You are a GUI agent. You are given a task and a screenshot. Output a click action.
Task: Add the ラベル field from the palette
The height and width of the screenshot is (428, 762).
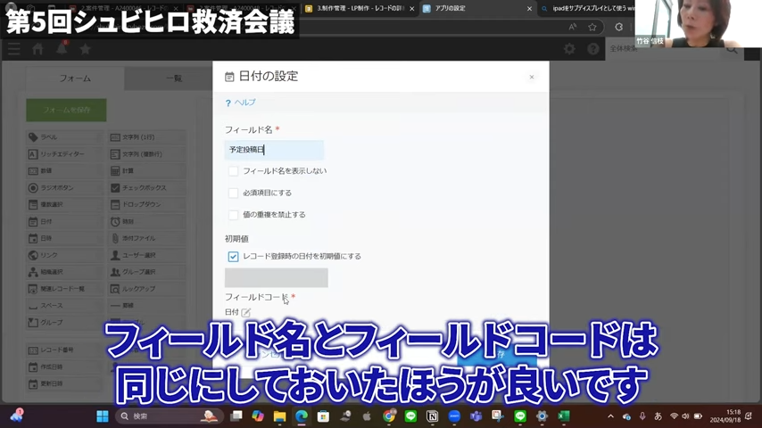[64, 137]
